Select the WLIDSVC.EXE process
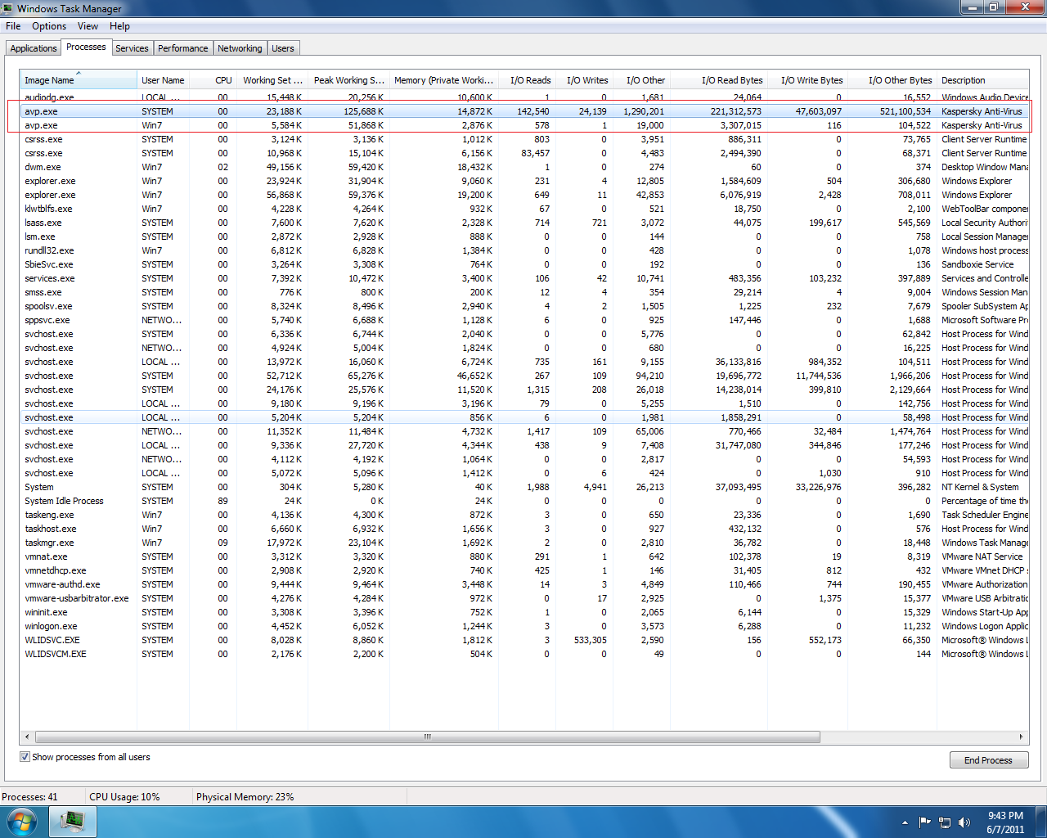The image size is (1047, 838). (x=524, y=640)
